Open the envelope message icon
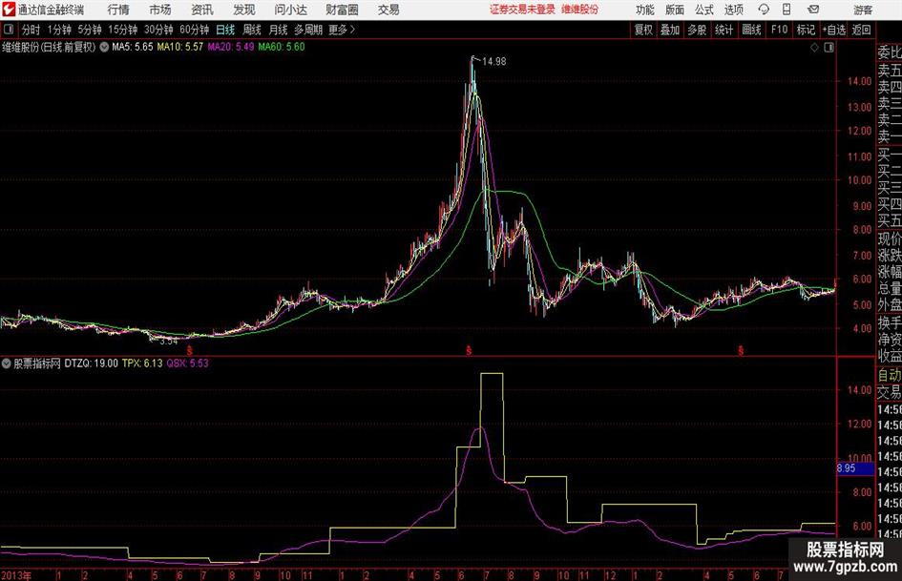This screenshot has height=581, width=902. point(813,10)
